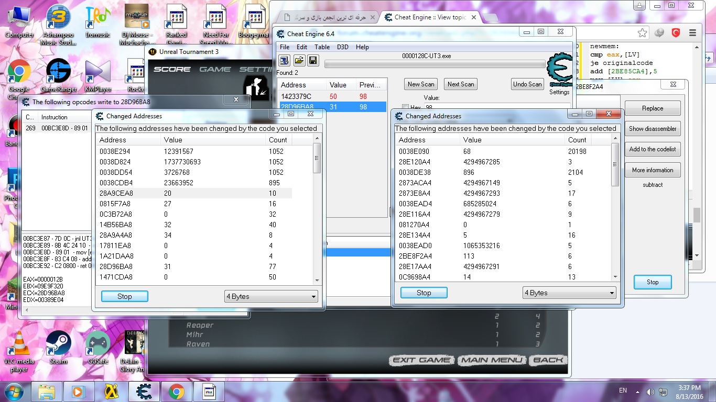Click the Cheat Engine taskbar icon

tap(144, 392)
